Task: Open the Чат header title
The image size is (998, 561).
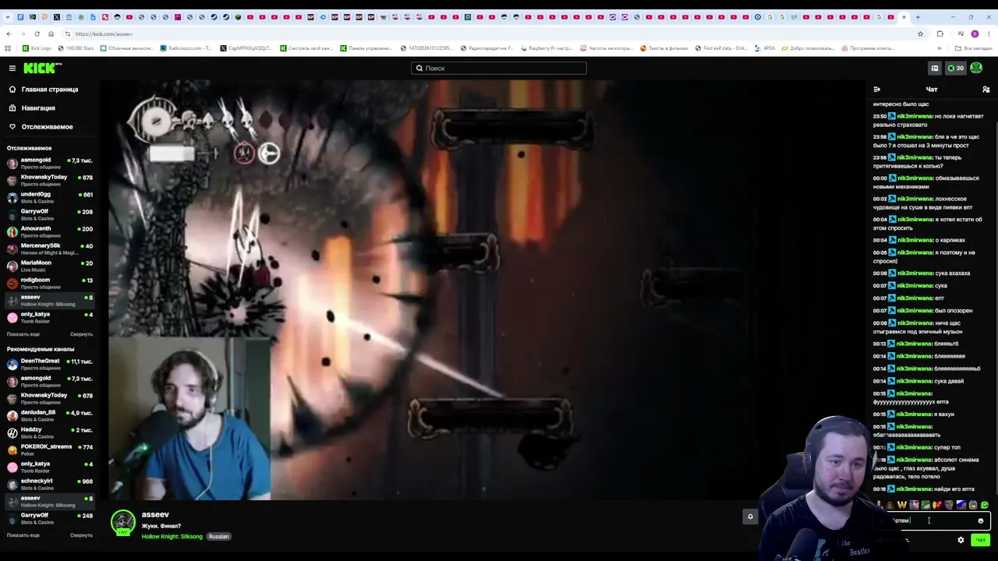Action: click(932, 90)
